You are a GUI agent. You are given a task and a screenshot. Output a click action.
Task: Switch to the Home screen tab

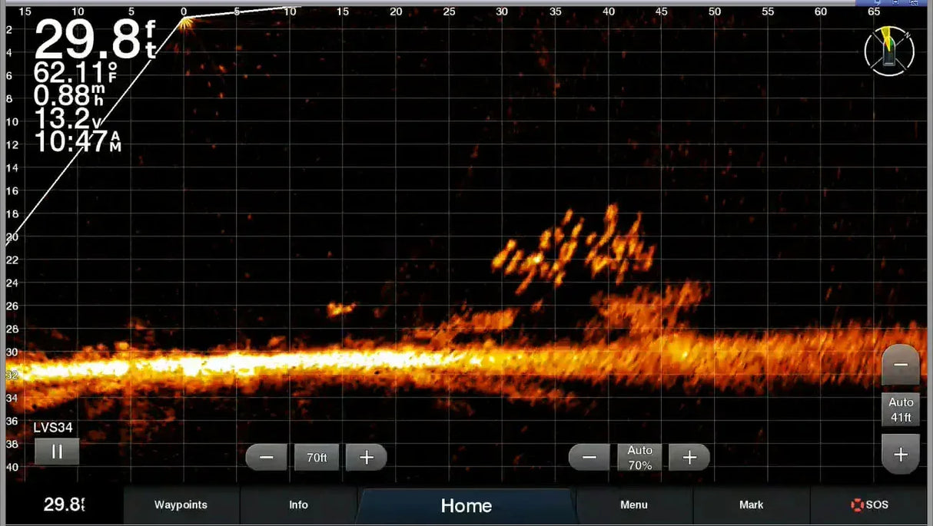point(466,505)
